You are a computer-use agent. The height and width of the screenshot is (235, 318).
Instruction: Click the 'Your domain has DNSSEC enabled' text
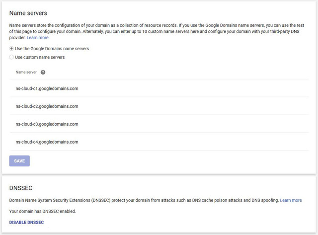coord(43,211)
